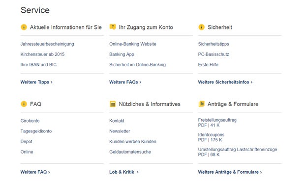Click the question mark icon beside Ihr Zugang zum Konto

coord(113,27)
